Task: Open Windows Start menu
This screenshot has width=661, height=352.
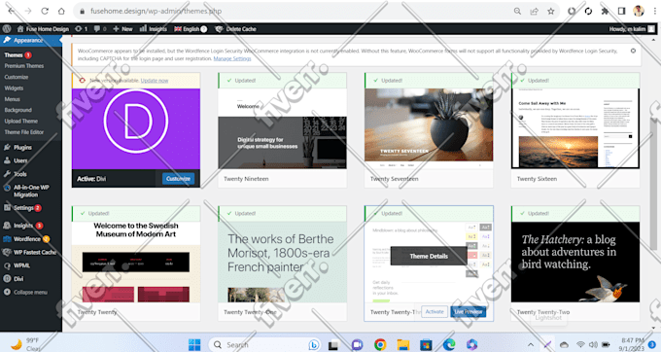Action: point(194,344)
